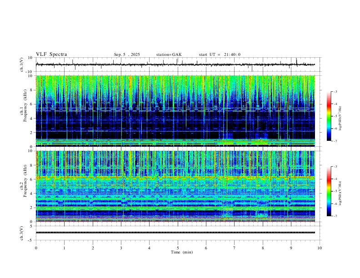
Task: Click the time axis tick label "8"
Action: (x=263, y=248)
